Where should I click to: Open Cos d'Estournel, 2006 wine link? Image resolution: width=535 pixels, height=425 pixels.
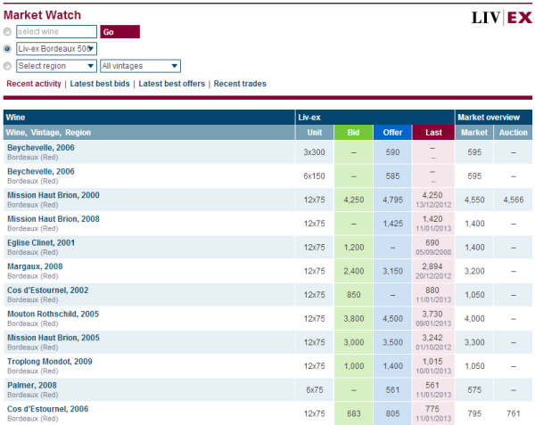[x=48, y=409]
